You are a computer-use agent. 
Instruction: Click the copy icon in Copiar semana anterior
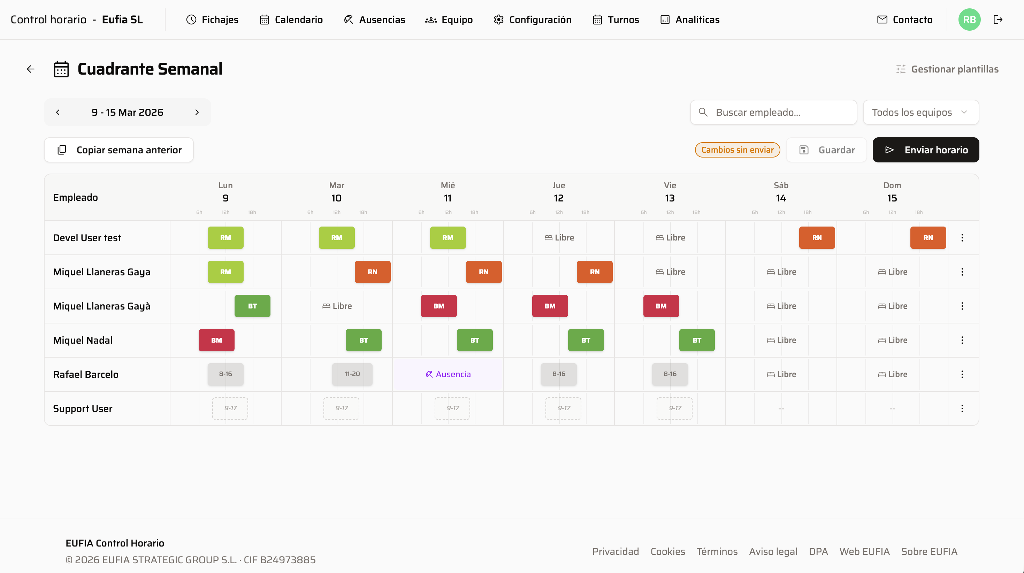click(x=62, y=150)
